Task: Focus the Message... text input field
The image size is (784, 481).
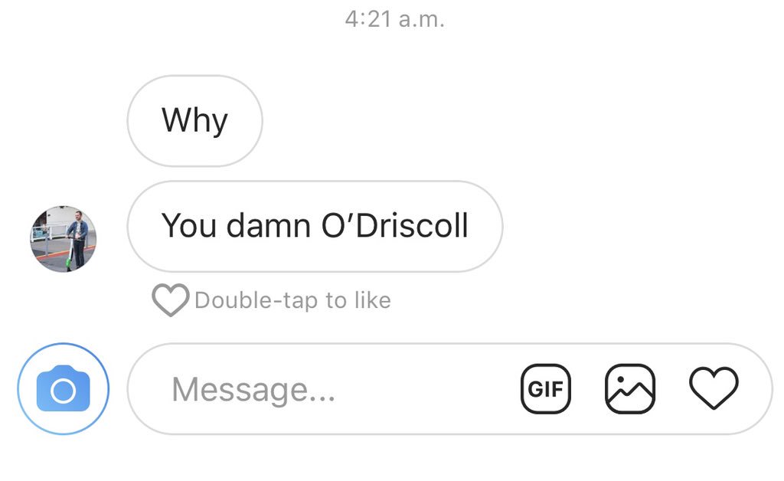Action: point(449,388)
